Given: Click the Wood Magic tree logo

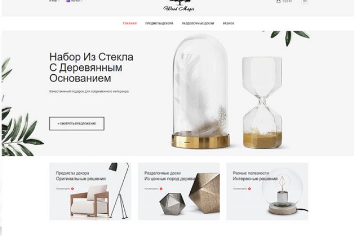Looking at the screenshot, I should point(179,5).
